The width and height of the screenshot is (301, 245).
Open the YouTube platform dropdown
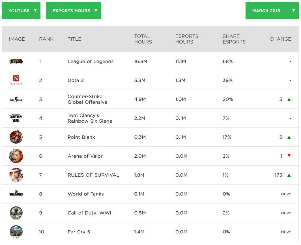pyautogui.click(x=21, y=11)
